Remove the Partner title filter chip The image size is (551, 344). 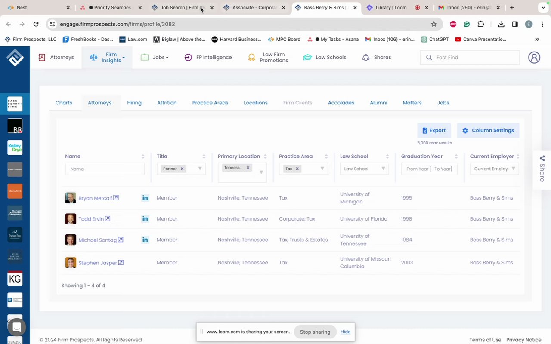coord(182,169)
